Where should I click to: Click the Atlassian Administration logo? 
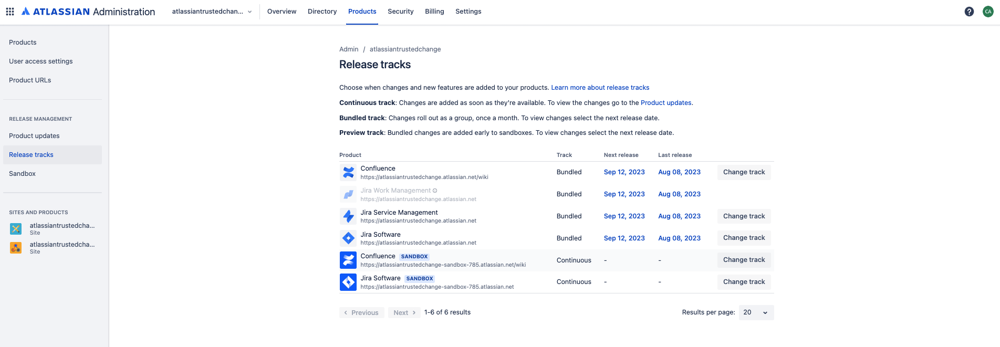click(88, 12)
